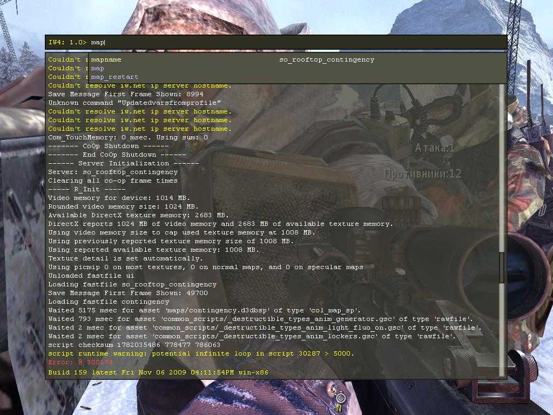Image resolution: width=553 pixels, height=415 pixels.
Task: Click the "Server: so_rooftop_contingency" line
Action: click(x=113, y=172)
